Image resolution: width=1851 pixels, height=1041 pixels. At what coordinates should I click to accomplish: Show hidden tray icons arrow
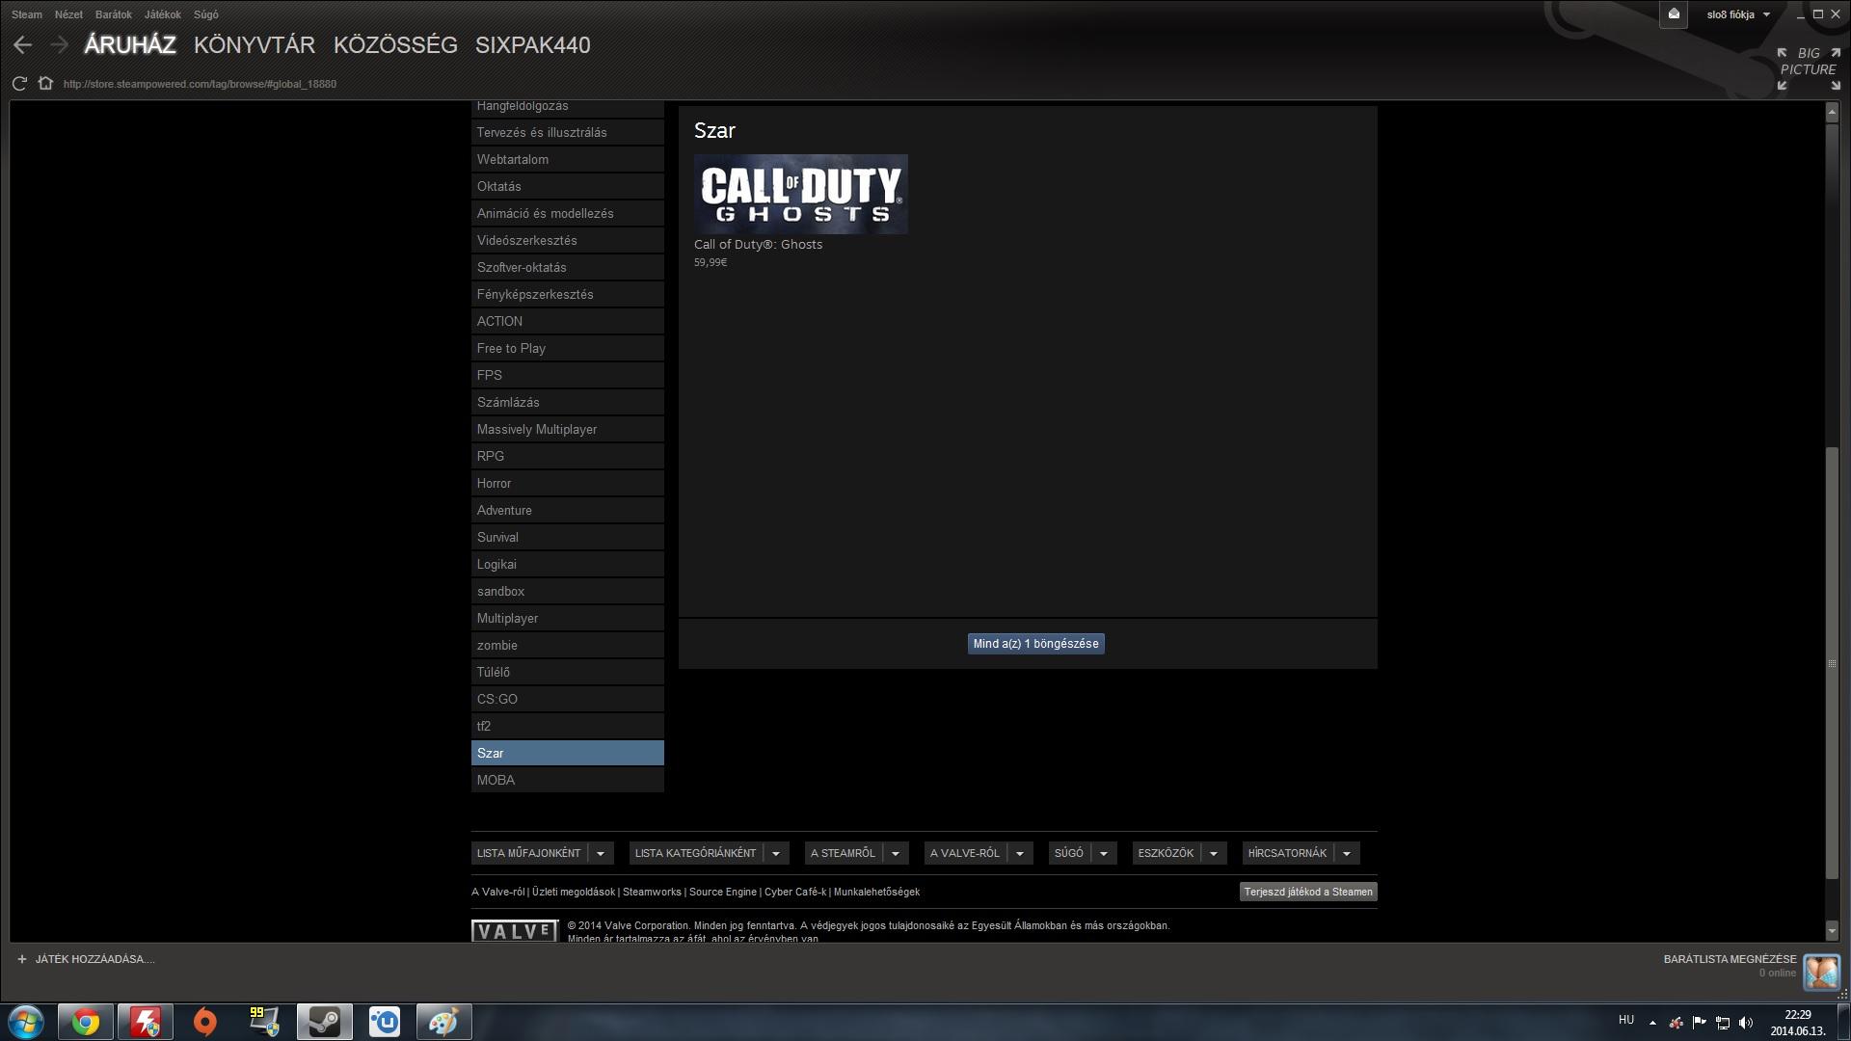point(1652,1023)
